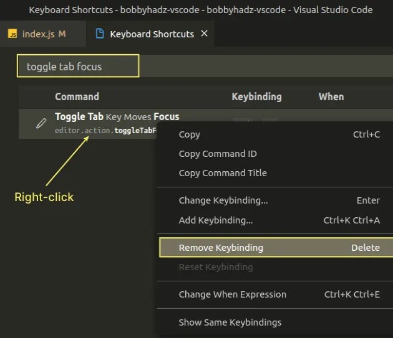Viewport: 393px width, 338px height.
Task: Click the pencil edit keybinding icon
Action: (41, 123)
